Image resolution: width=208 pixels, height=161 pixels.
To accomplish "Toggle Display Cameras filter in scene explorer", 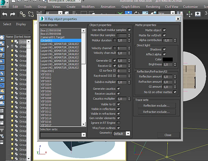I will [2, 55].
